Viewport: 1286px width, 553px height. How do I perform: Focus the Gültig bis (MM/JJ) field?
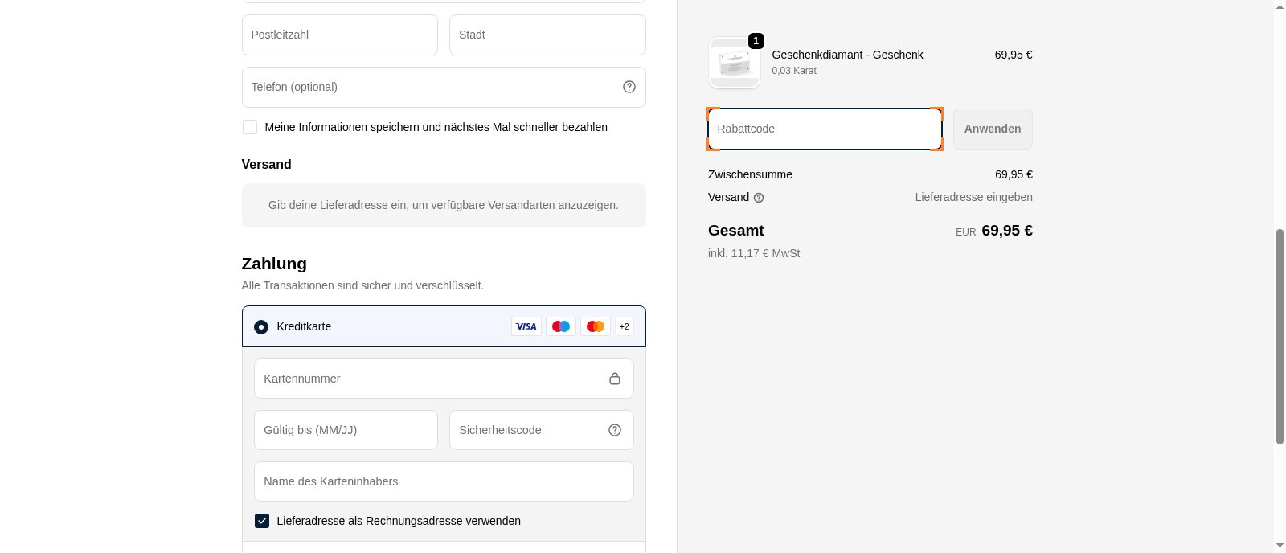(346, 430)
